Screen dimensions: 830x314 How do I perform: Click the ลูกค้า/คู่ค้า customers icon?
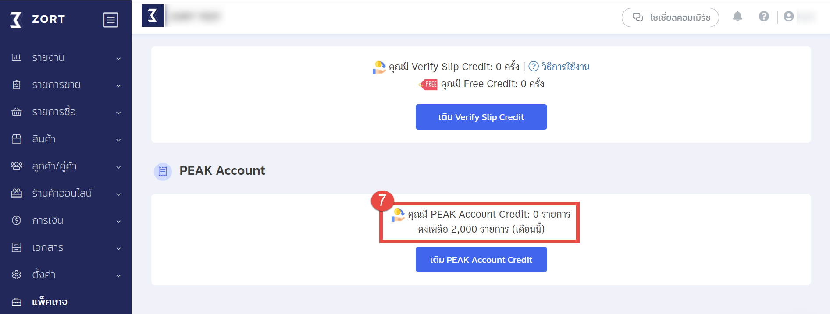click(x=16, y=166)
